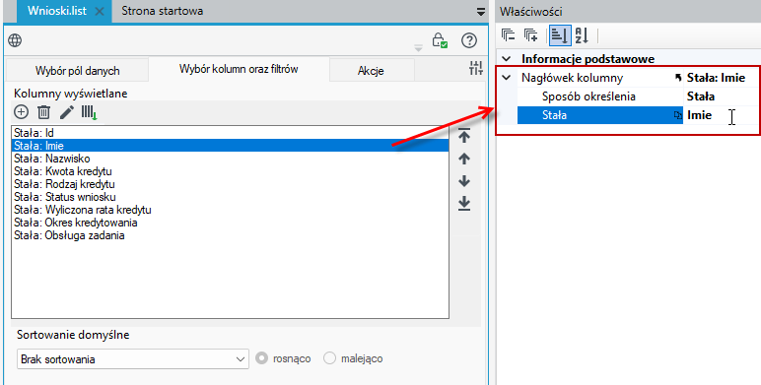The width and height of the screenshot is (761, 385).
Task: Click the small gray dropdown arrow near lock icon
Action: (418, 48)
